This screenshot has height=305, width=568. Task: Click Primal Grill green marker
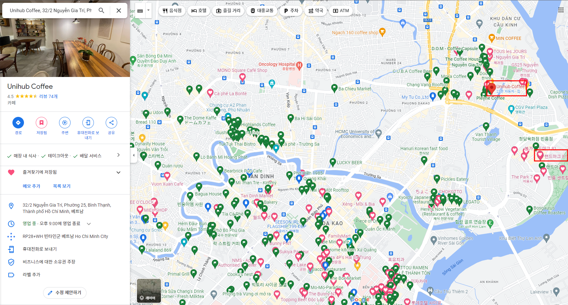tap(193, 273)
